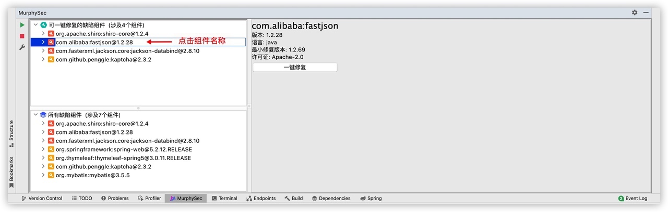This screenshot has width=668, height=212.
Task: Expand spring-web@5.2.12.RELEASE node
Action: tap(43, 149)
